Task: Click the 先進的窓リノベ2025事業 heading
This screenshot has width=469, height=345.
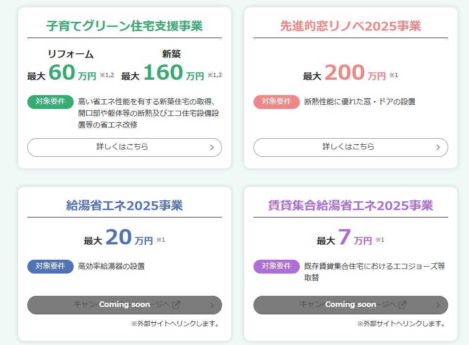Action: 350,26
